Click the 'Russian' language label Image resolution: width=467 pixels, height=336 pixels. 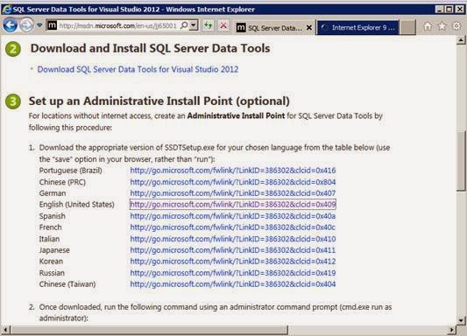(x=52, y=273)
